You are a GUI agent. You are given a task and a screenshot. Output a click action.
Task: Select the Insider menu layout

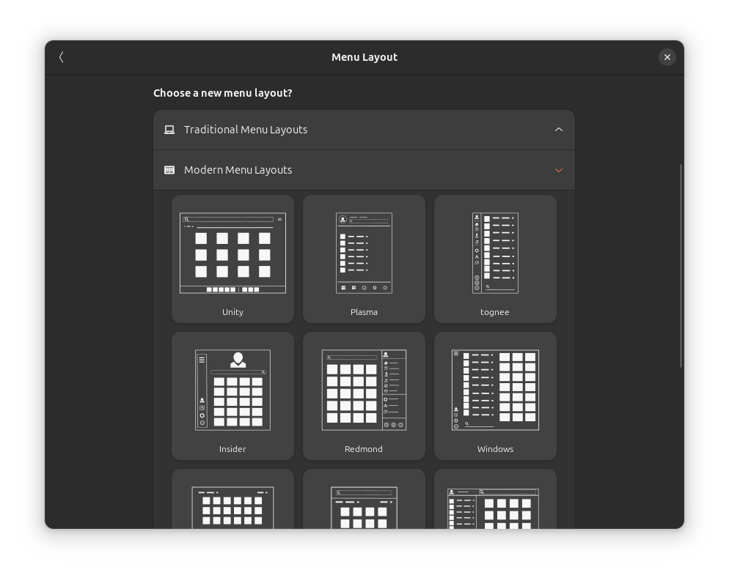point(232,396)
